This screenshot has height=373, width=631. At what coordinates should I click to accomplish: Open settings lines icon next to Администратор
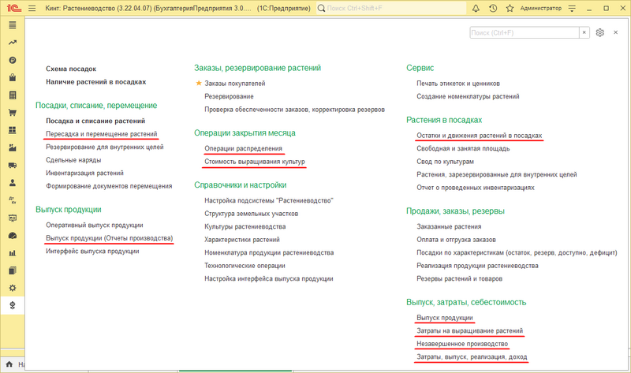[572, 8]
